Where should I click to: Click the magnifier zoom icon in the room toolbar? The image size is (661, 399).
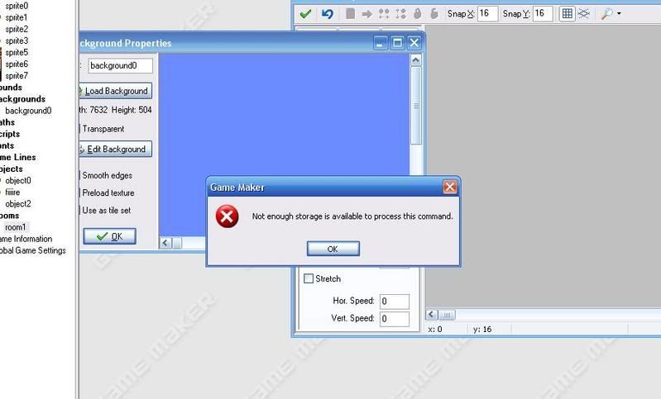pyautogui.click(x=606, y=13)
